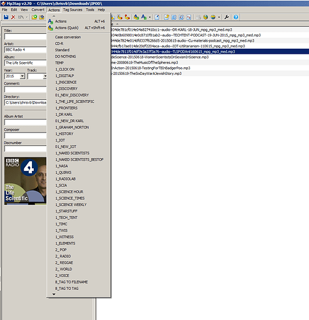Click the Change directory folder icon

35,17
